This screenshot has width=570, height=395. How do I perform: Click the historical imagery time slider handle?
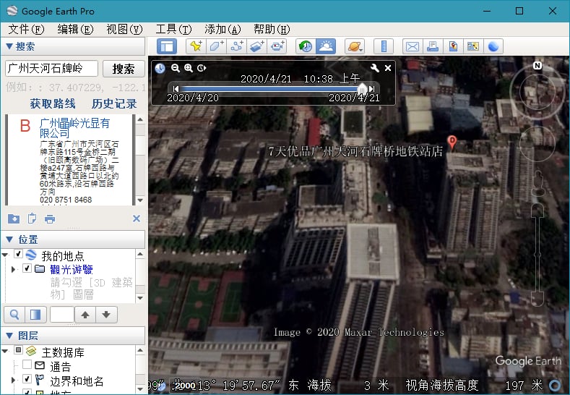pyautogui.click(x=363, y=88)
